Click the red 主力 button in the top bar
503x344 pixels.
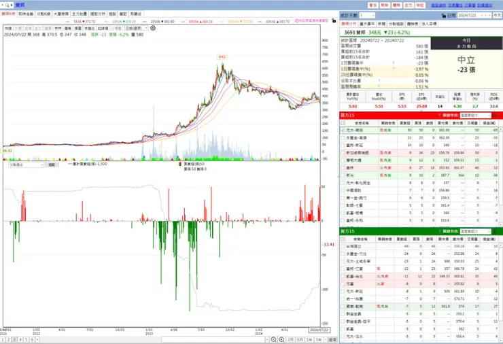tap(408, 5)
